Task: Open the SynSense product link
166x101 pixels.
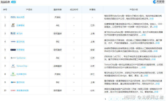Action: (x=21, y=58)
